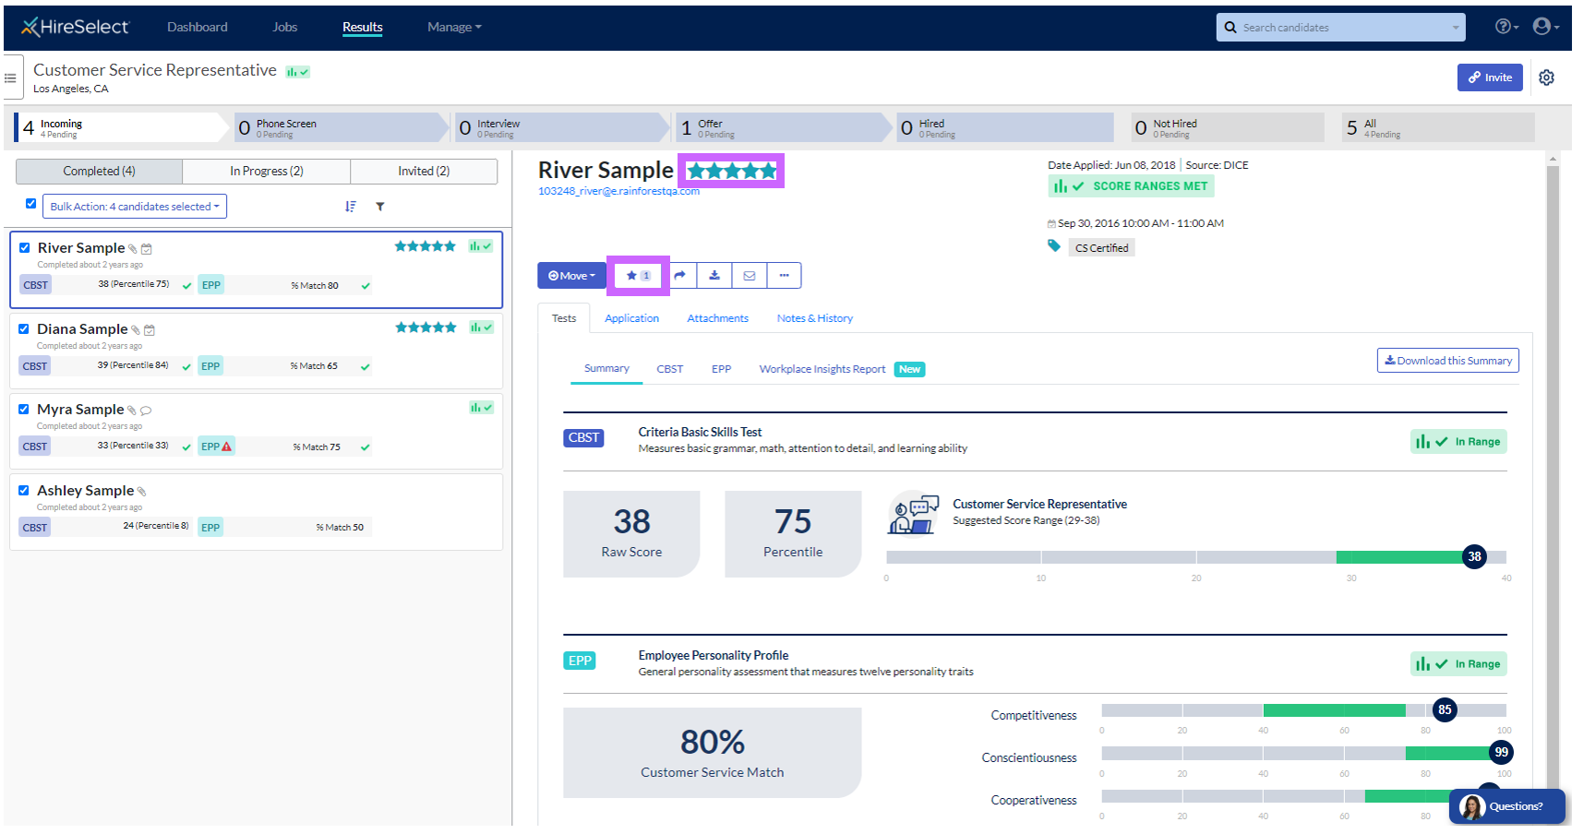
Task: Open the candidate filter funnel icon
Action: click(x=380, y=207)
